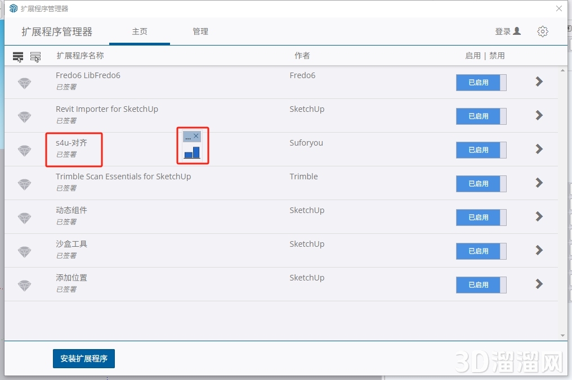Disable the s4u-对齐 extension
The width and height of the screenshot is (572, 380).
481,150
